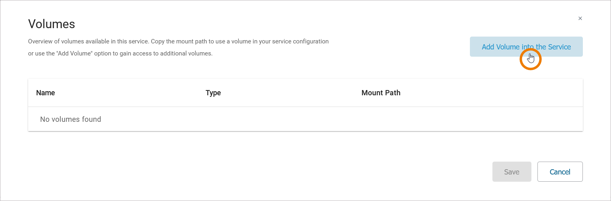611x201 pixels.
Task: Select the Type column header
Action: click(213, 93)
